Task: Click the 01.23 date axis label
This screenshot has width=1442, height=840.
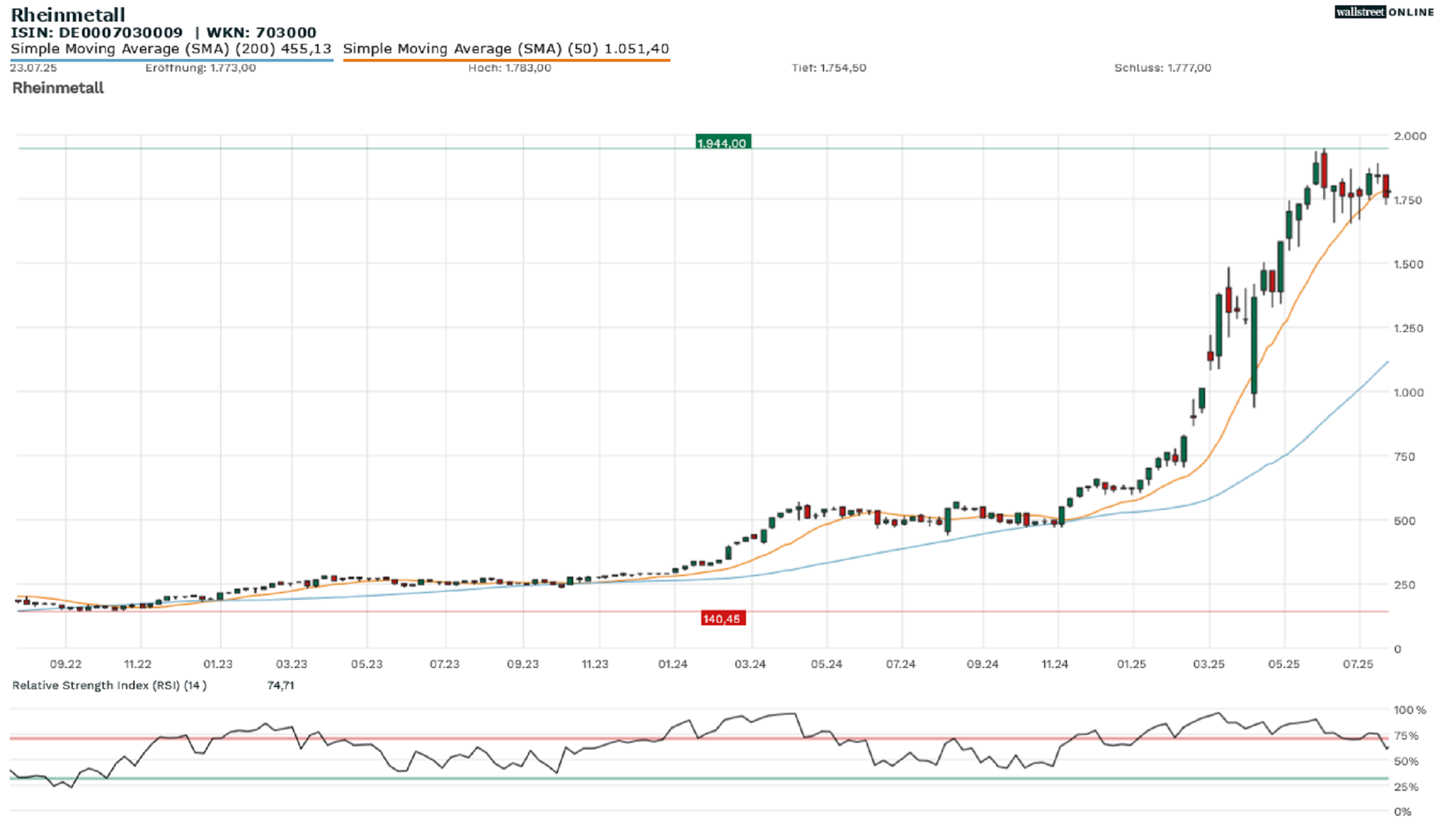Action: [x=218, y=664]
